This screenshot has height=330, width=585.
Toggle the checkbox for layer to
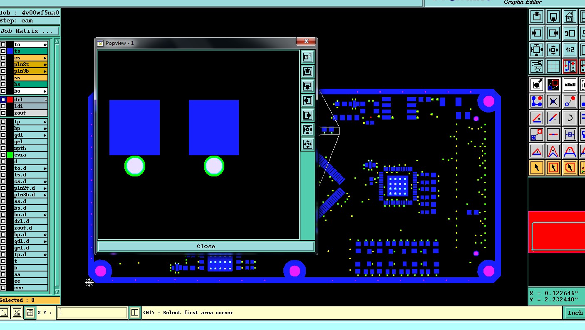[x=3, y=44]
